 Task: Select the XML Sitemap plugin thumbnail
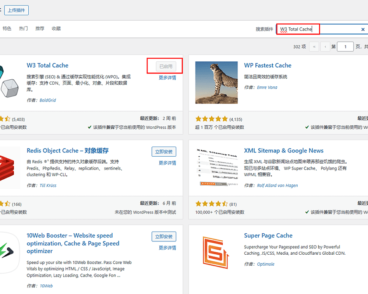[x=216, y=168]
